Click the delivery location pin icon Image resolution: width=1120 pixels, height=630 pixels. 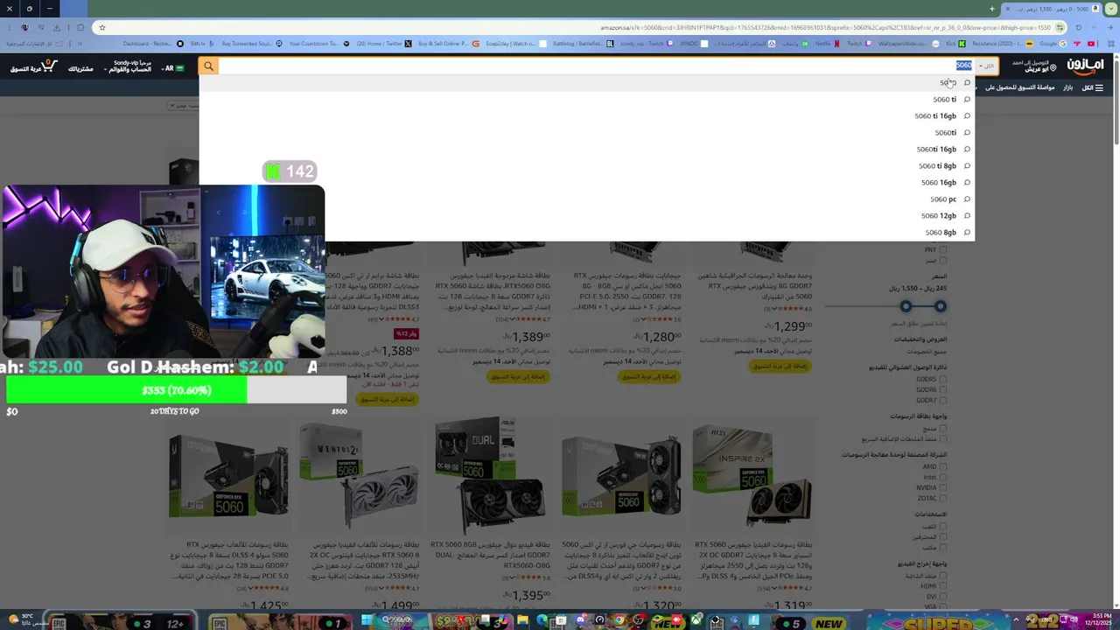(1053, 67)
